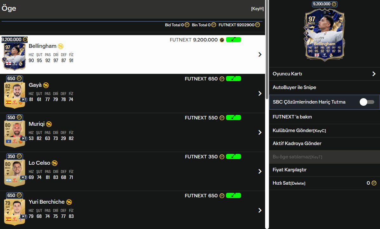The image size is (380, 229).
Task: Click Gayà 82 card thumbnail
Action: coord(15,95)
